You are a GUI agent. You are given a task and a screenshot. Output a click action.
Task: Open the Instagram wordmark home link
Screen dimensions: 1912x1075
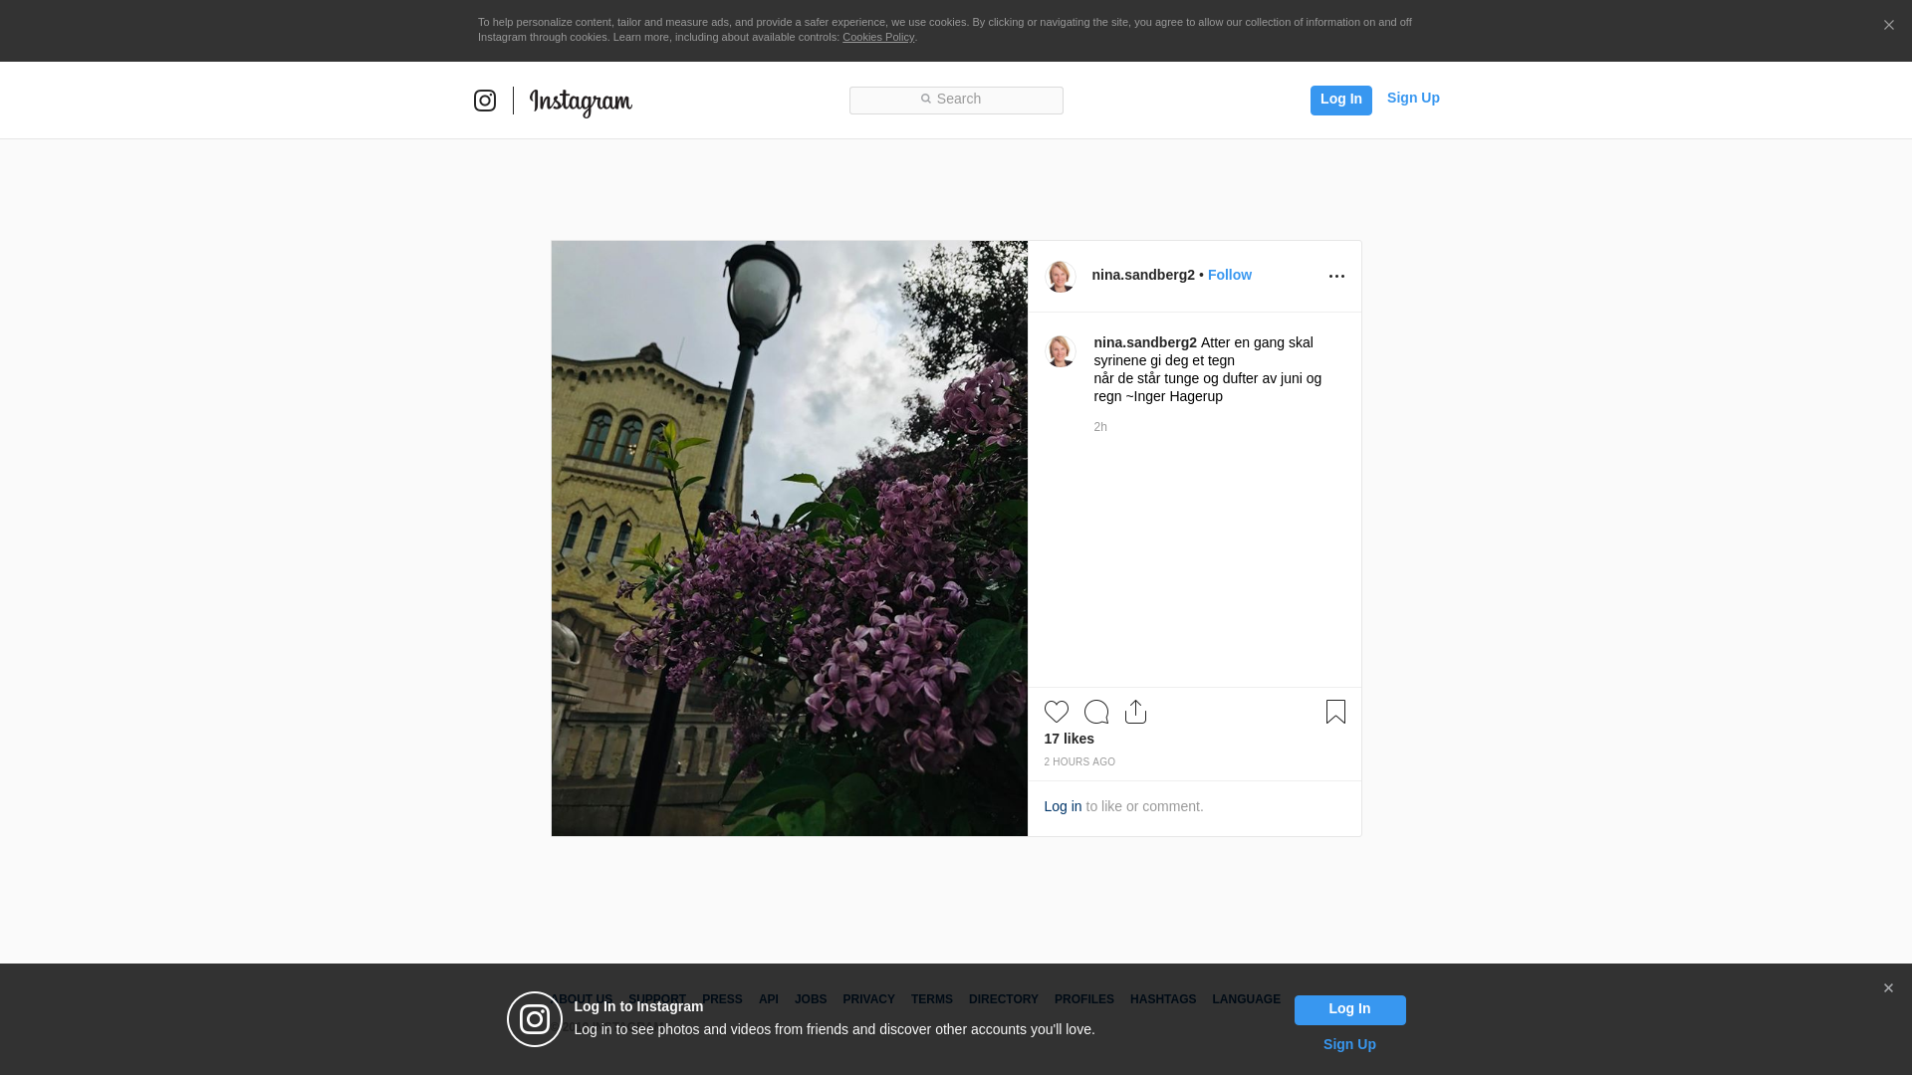point(581,102)
